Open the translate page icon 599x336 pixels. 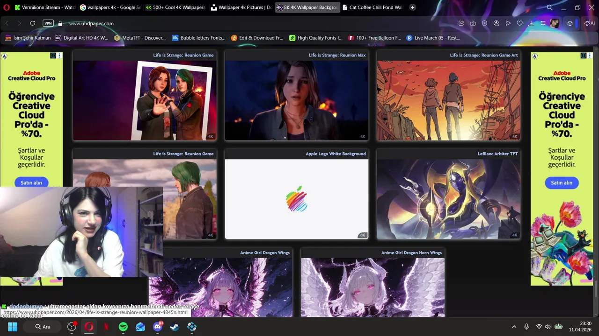496,23
